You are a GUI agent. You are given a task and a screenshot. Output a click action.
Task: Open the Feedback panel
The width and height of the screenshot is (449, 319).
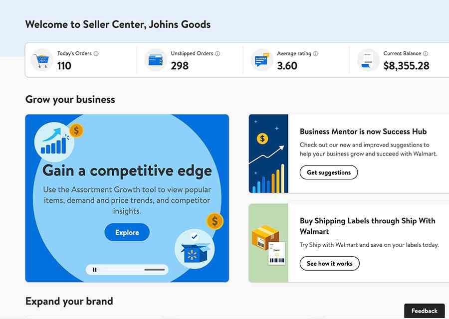click(x=424, y=310)
